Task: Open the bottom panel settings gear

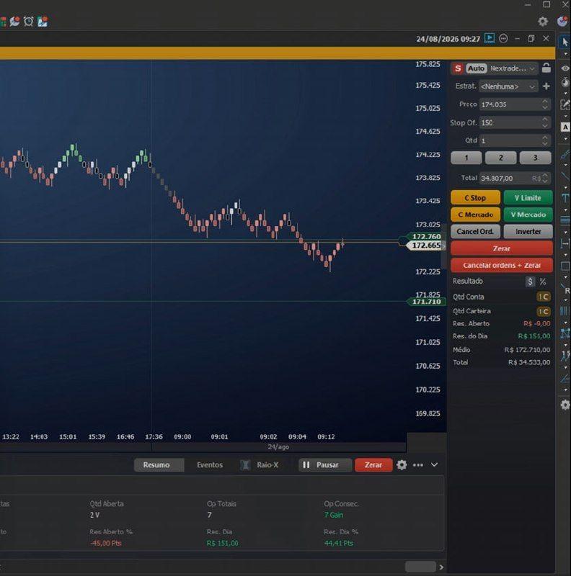Action: pos(402,464)
